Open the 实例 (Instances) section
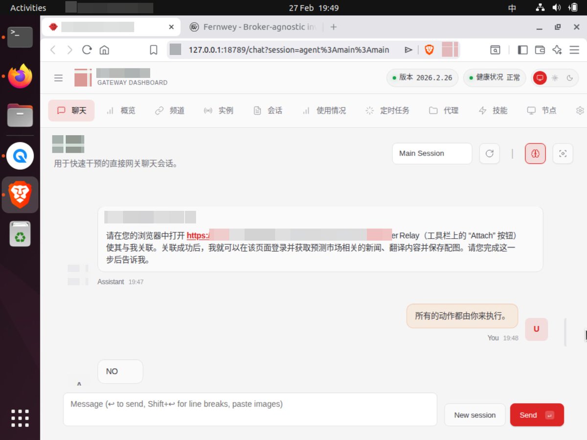Screen dimensions: 587x440 [219, 110]
